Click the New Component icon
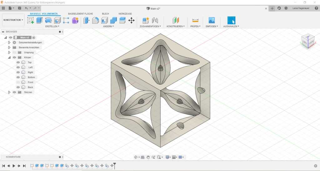This screenshot has width=320, height=171. (x=146, y=20)
